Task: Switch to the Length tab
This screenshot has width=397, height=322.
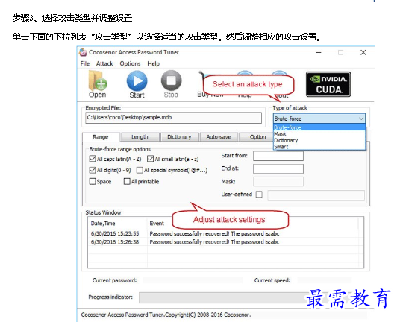Action: pyautogui.click(x=140, y=137)
